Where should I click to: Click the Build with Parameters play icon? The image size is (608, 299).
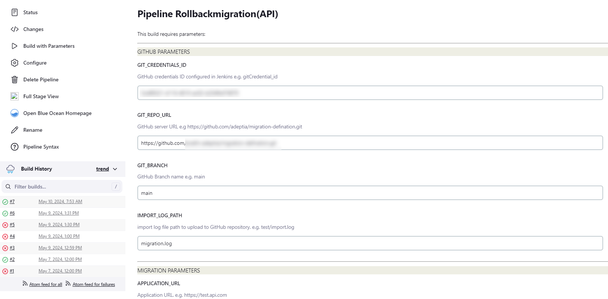pos(15,46)
